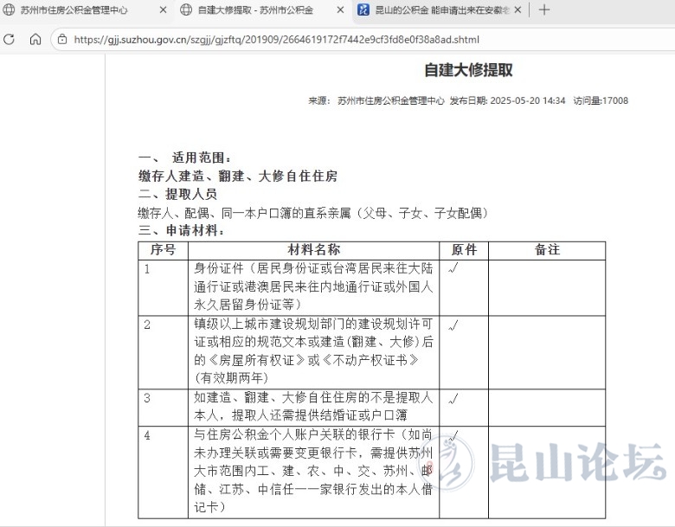
Task: Click the browser refresh icon
Action: [x=10, y=40]
